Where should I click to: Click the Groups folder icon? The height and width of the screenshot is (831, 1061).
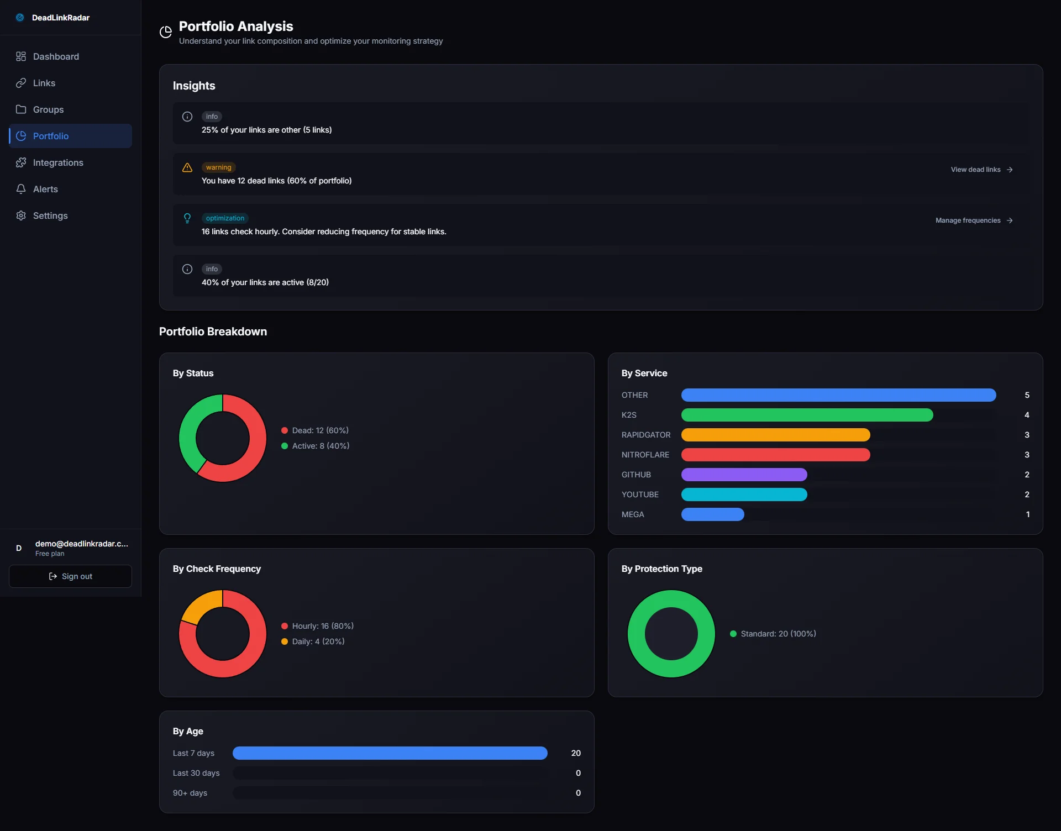[x=21, y=109]
